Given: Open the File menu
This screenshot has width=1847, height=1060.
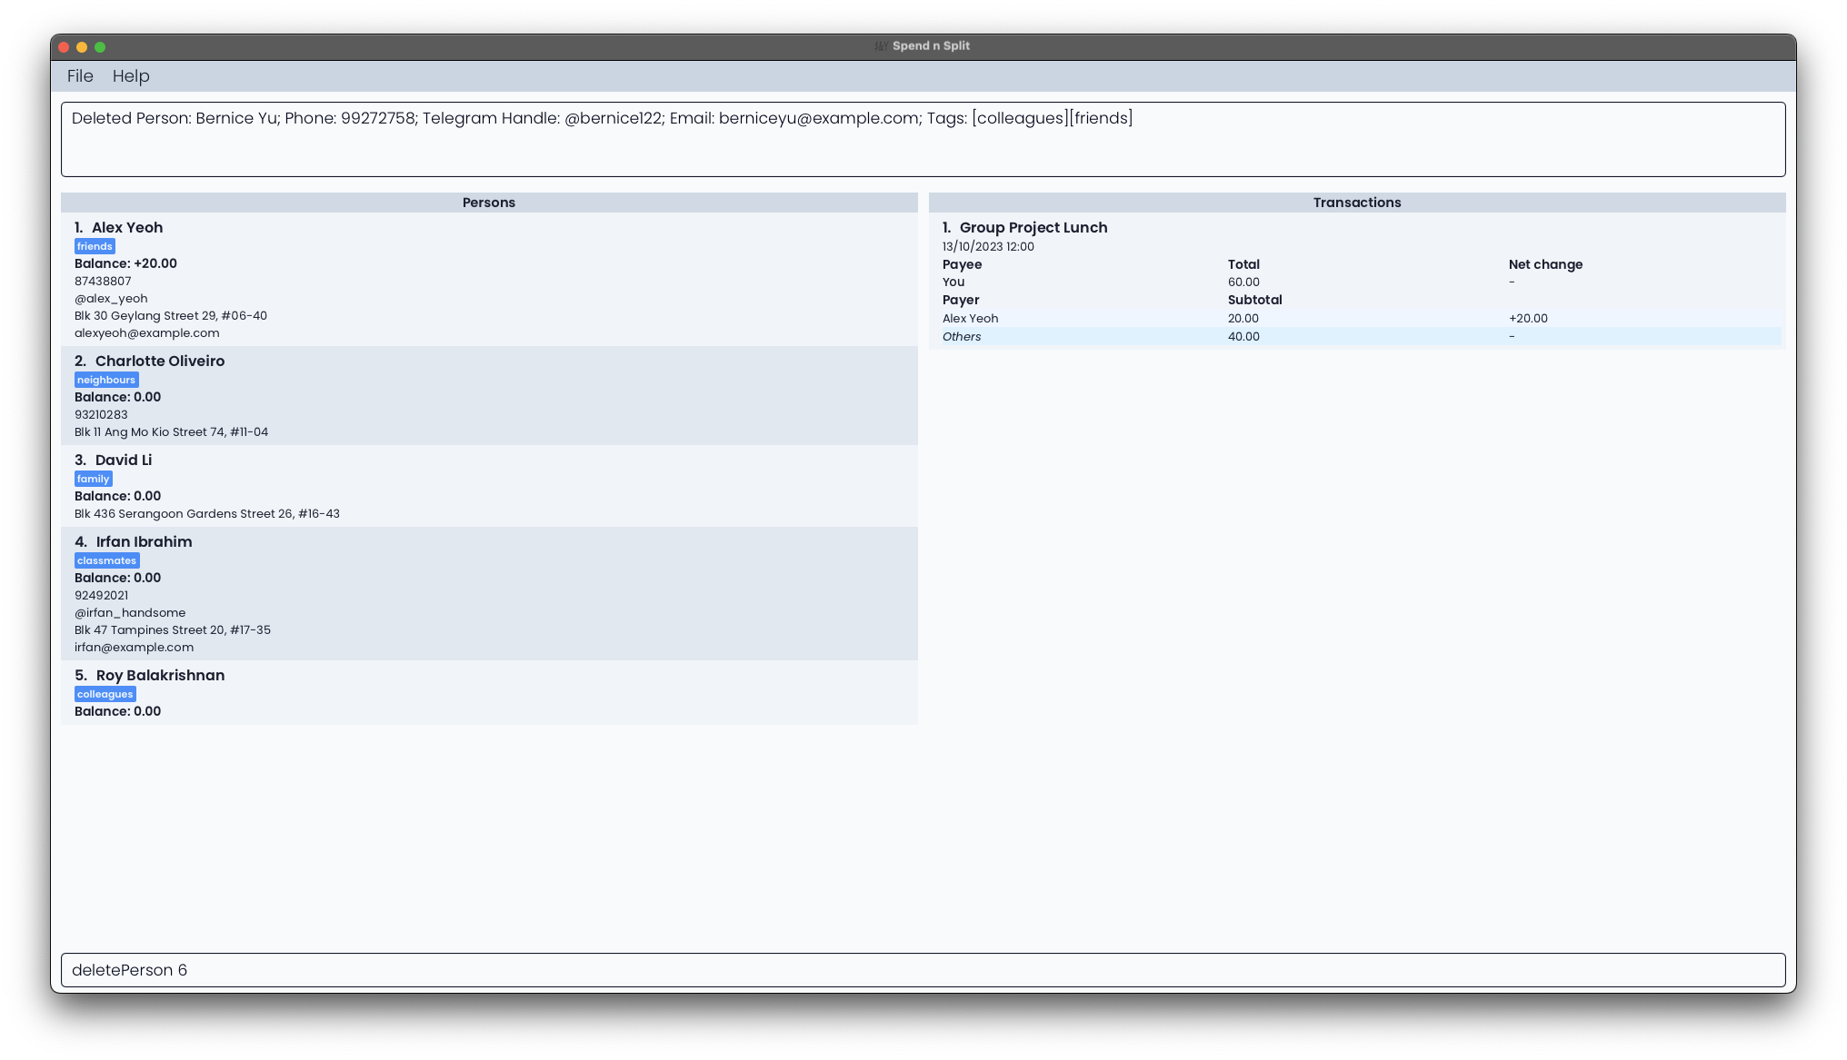Looking at the screenshot, I should tap(80, 76).
